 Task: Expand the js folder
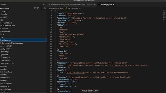2,37
